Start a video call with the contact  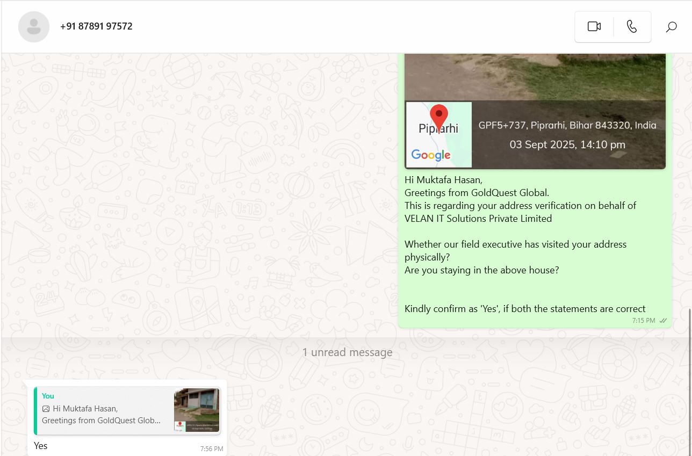(x=594, y=26)
